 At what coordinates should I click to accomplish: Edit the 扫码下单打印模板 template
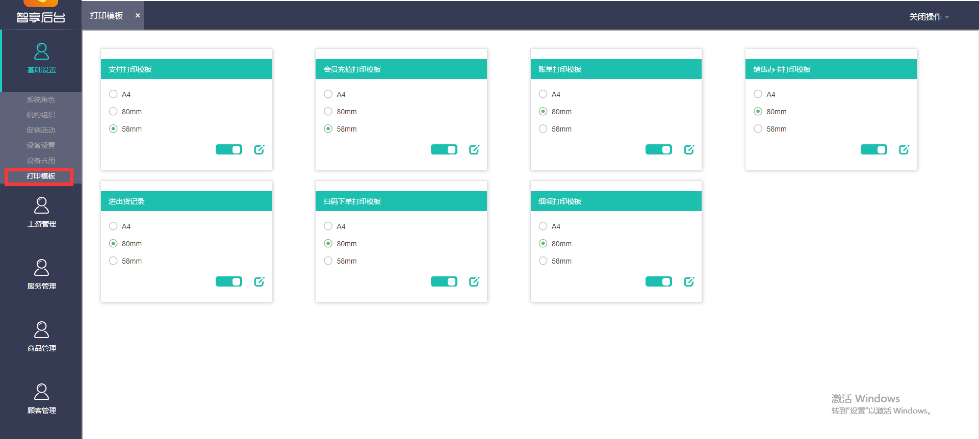tap(474, 281)
